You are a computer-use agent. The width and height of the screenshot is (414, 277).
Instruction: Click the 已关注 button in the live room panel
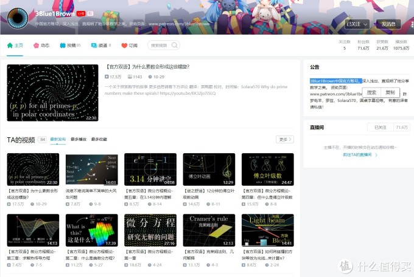[x=380, y=128]
